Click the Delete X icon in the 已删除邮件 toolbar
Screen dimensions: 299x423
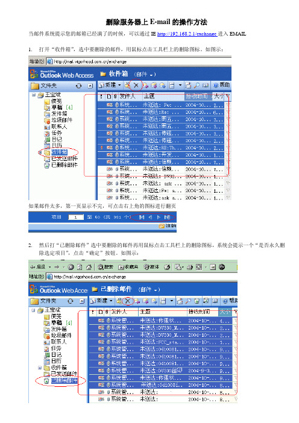(128, 301)
